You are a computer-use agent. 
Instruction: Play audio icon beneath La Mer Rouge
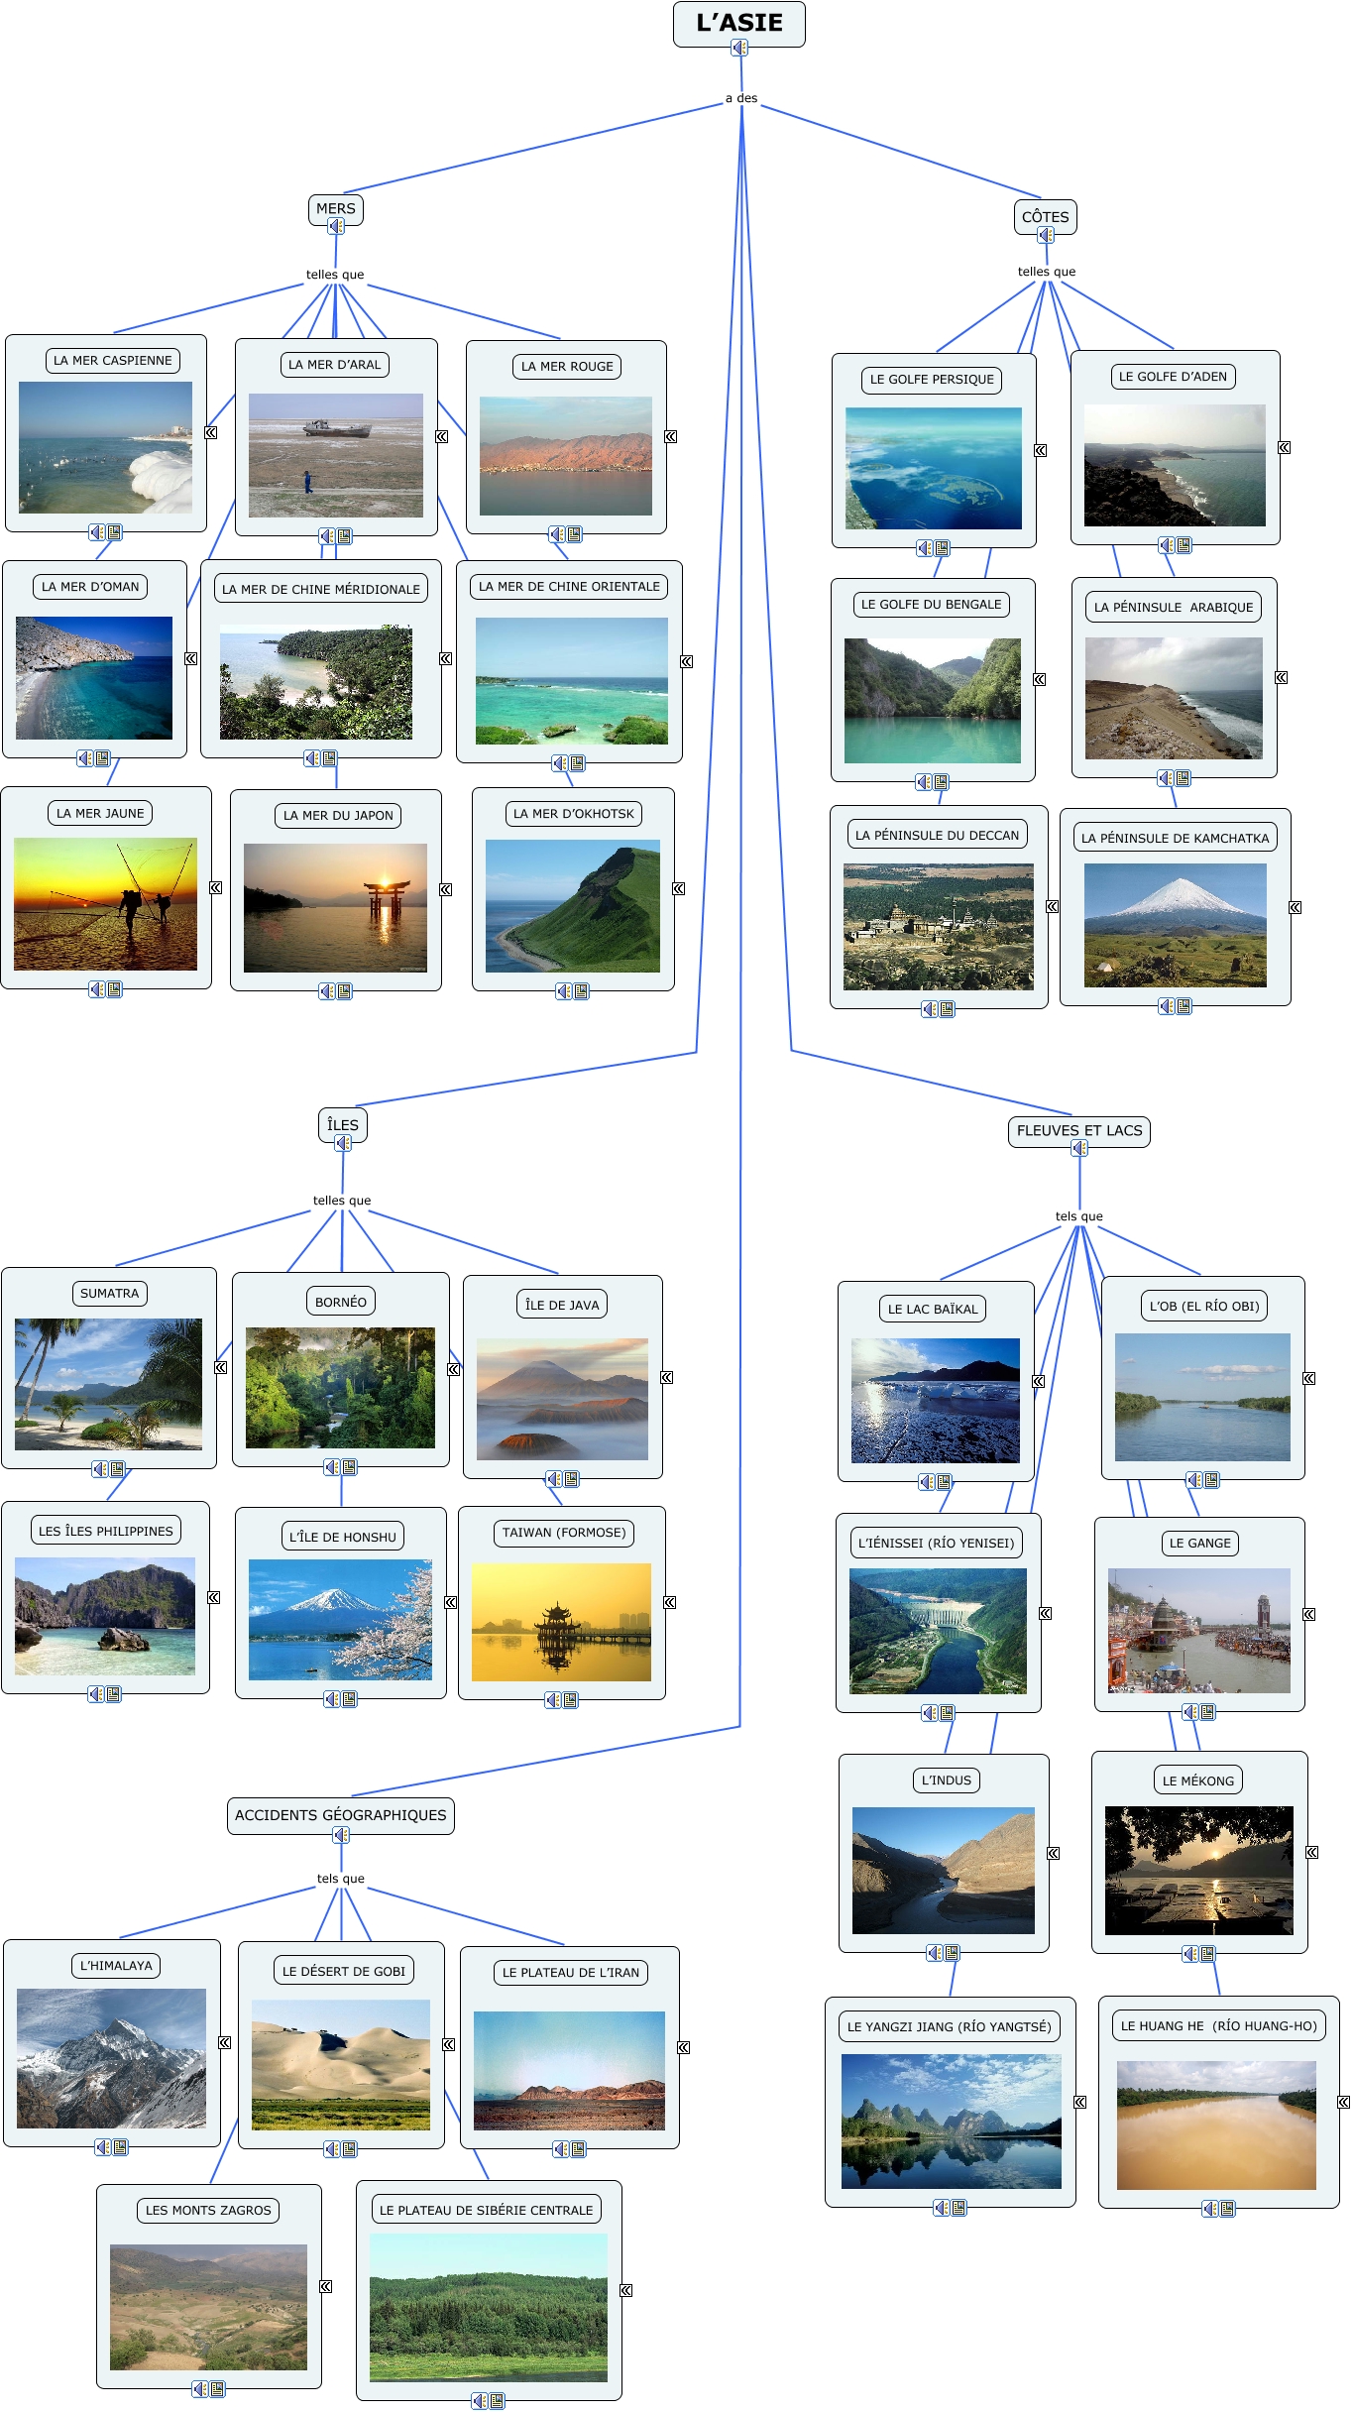[x=557, y=534]
